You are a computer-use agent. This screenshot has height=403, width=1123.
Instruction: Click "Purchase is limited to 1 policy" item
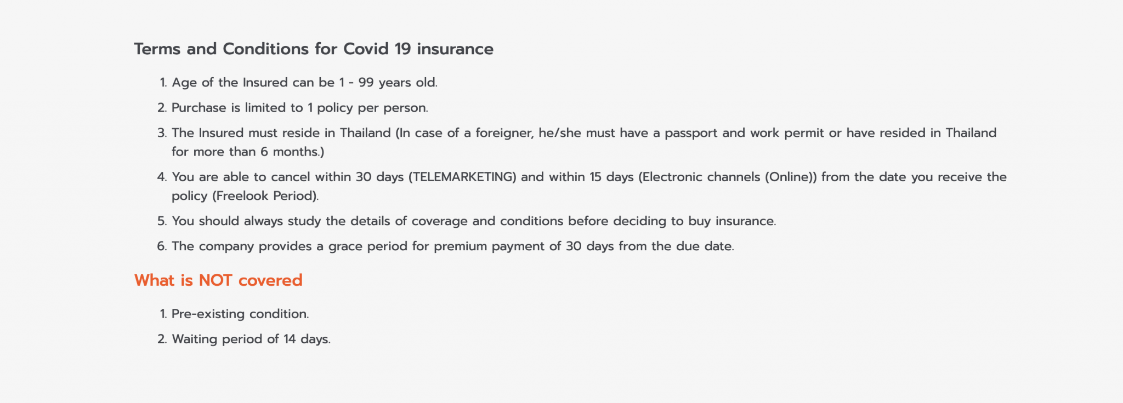pos(299,108)
